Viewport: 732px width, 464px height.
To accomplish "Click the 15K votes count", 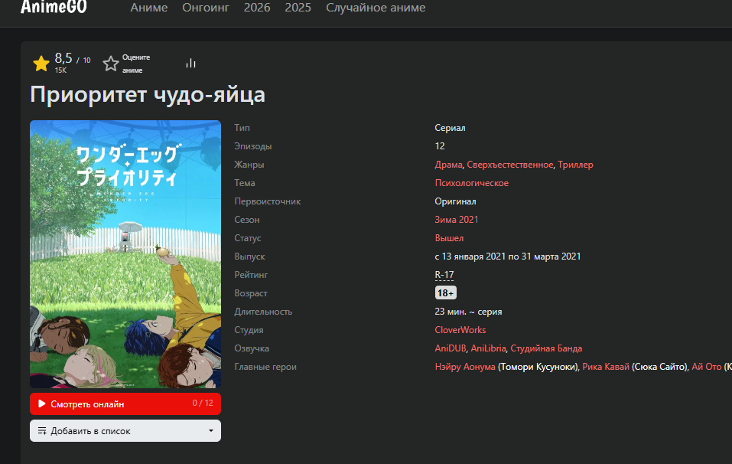I will pyautogui.click(x=60, y=70).
